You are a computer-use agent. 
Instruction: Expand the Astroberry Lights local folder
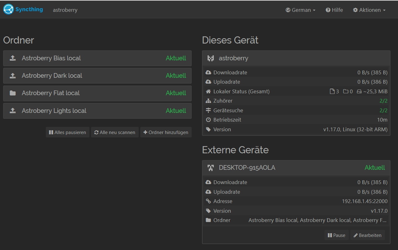point(97,111)
